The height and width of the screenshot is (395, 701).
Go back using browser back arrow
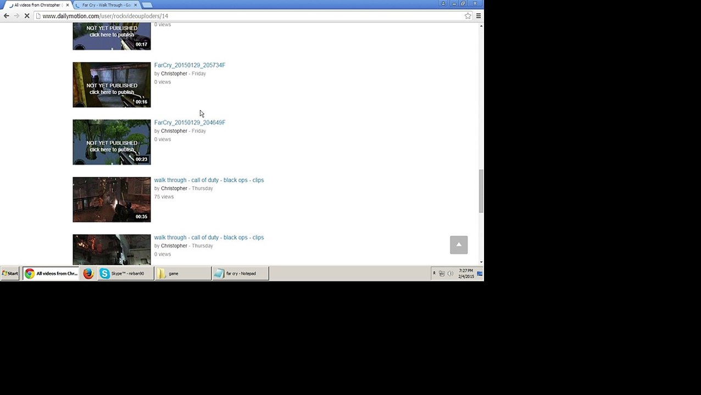[6, 16]
